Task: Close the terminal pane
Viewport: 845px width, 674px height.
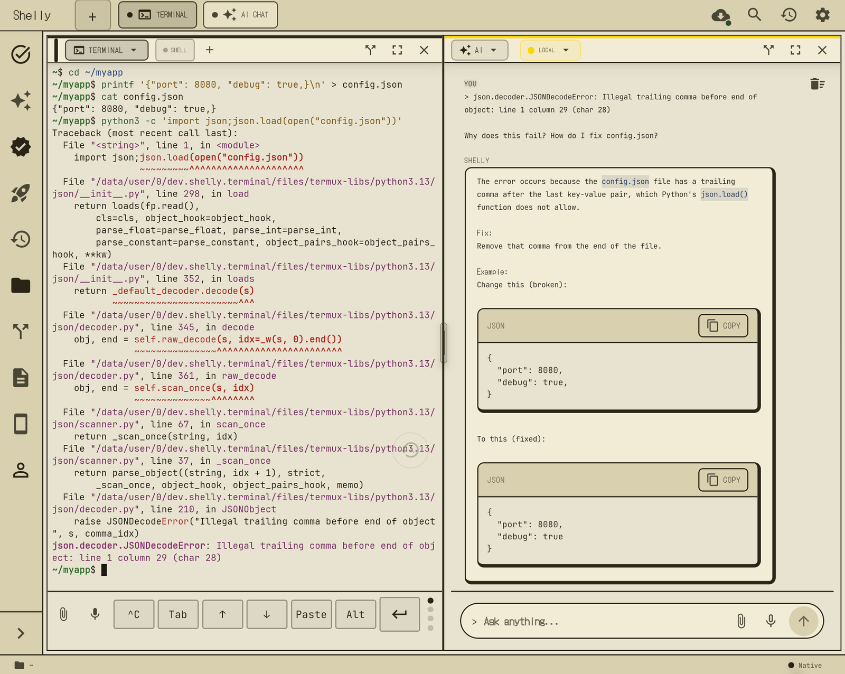Action: tap(424, 50)
